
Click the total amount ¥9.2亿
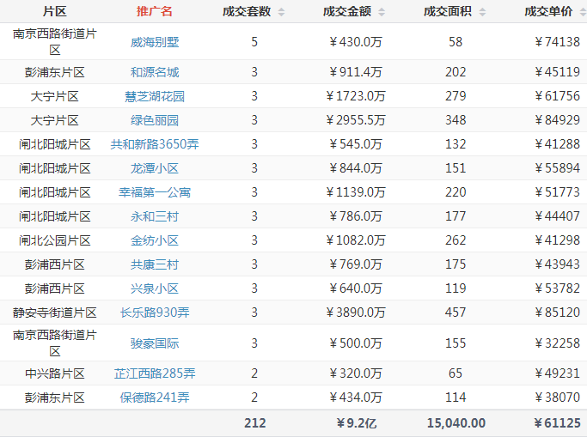(357, 422)
